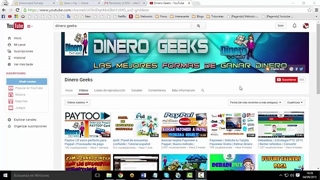
Task: Open Interesante bookmark folder
Action: click(179, 16)
